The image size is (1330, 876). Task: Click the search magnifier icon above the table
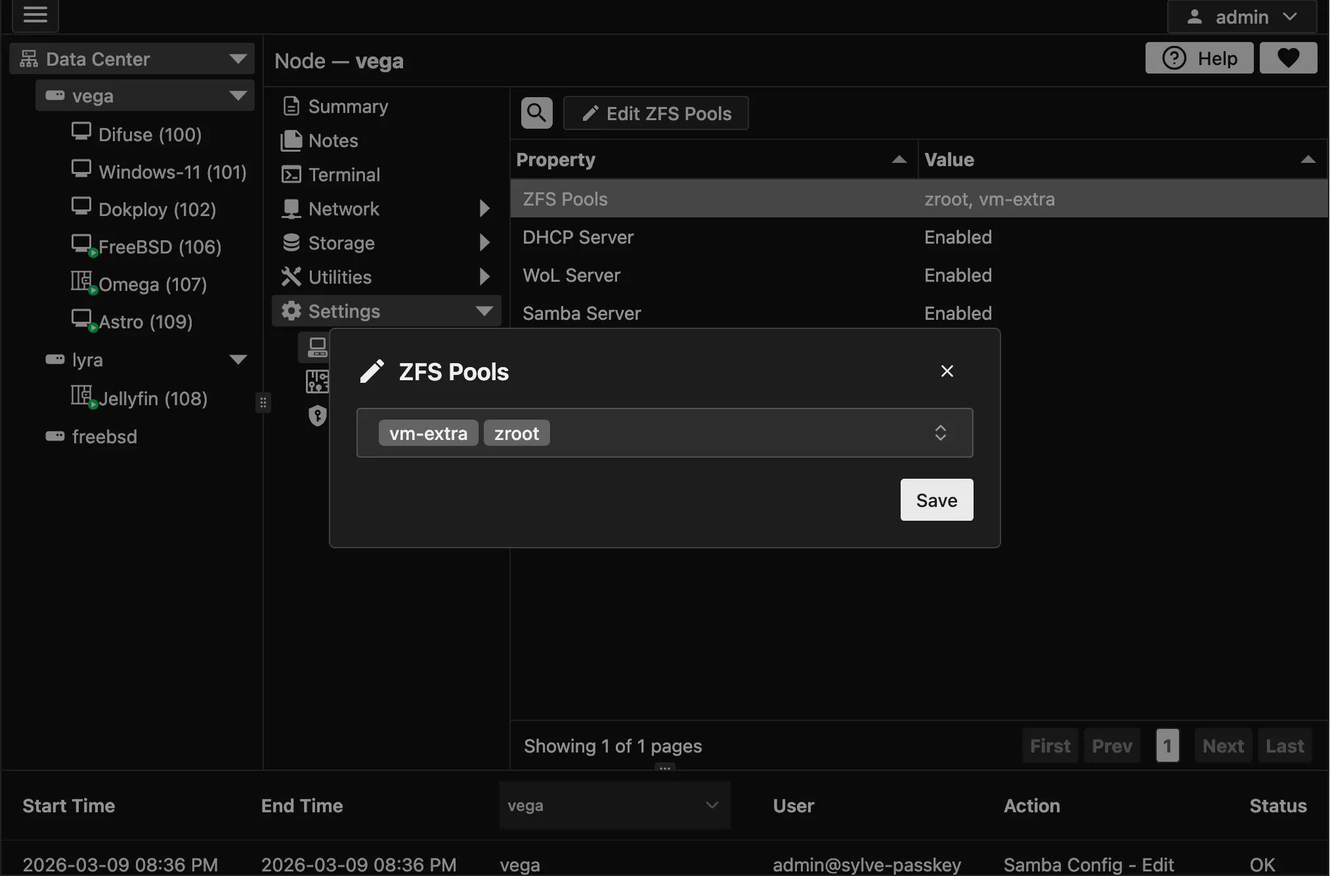coord(536,112)
